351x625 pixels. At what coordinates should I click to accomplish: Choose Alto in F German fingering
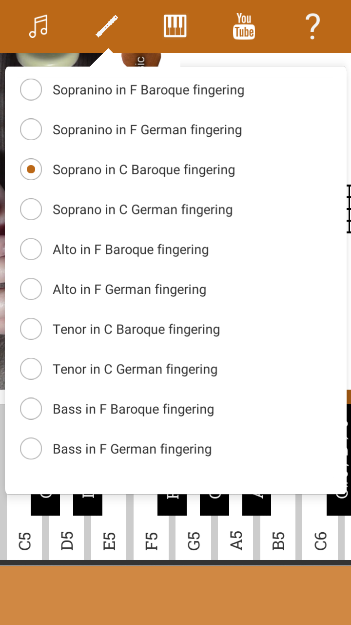tap(129, 289)
